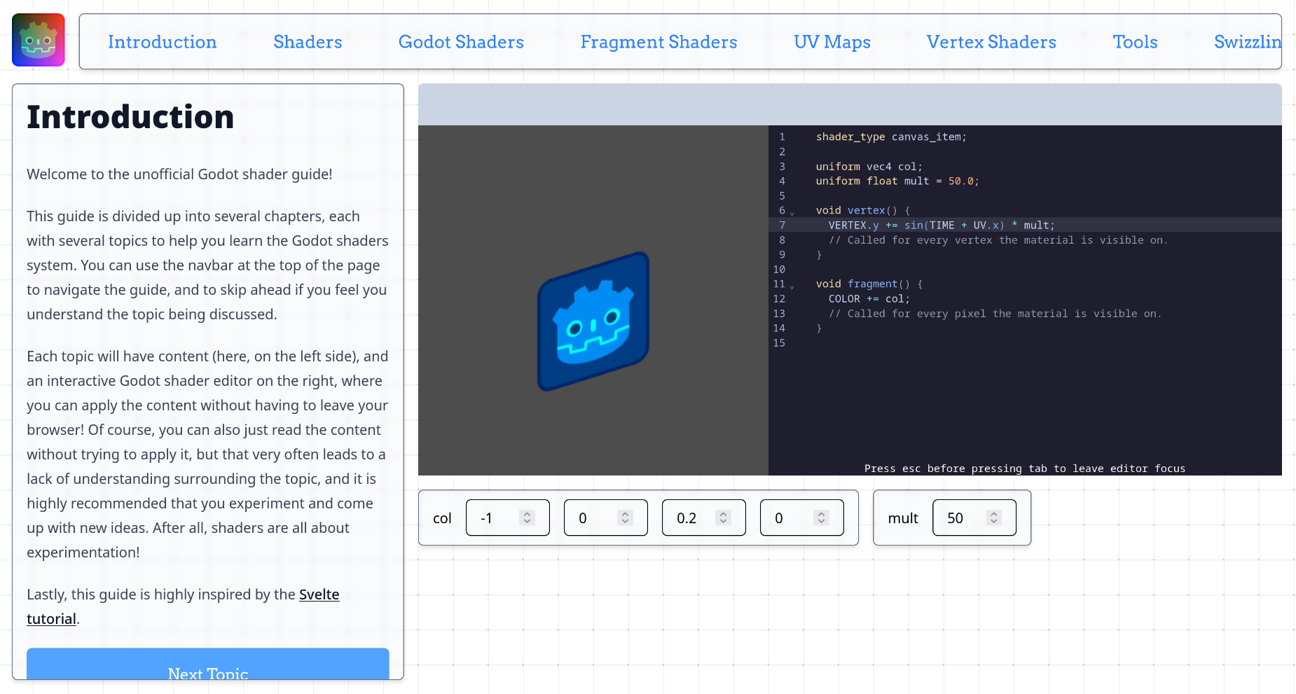Screen dimensions: 1296x694
Task: Click the 'Called for every pixel' comment
Action: 995,314
